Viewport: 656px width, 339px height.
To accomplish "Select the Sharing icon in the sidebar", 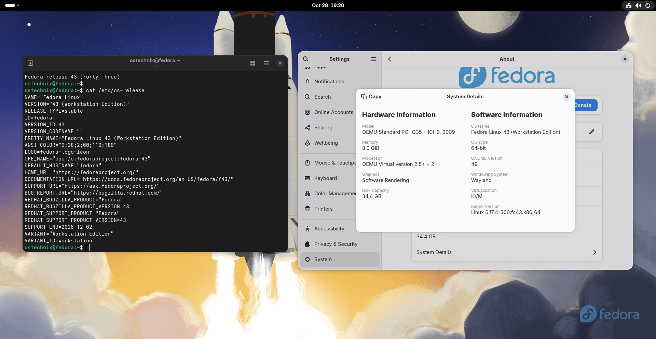I will pos(308,127).
